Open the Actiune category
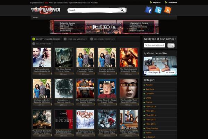Screen dimensions: 208x139 (149, 85)
